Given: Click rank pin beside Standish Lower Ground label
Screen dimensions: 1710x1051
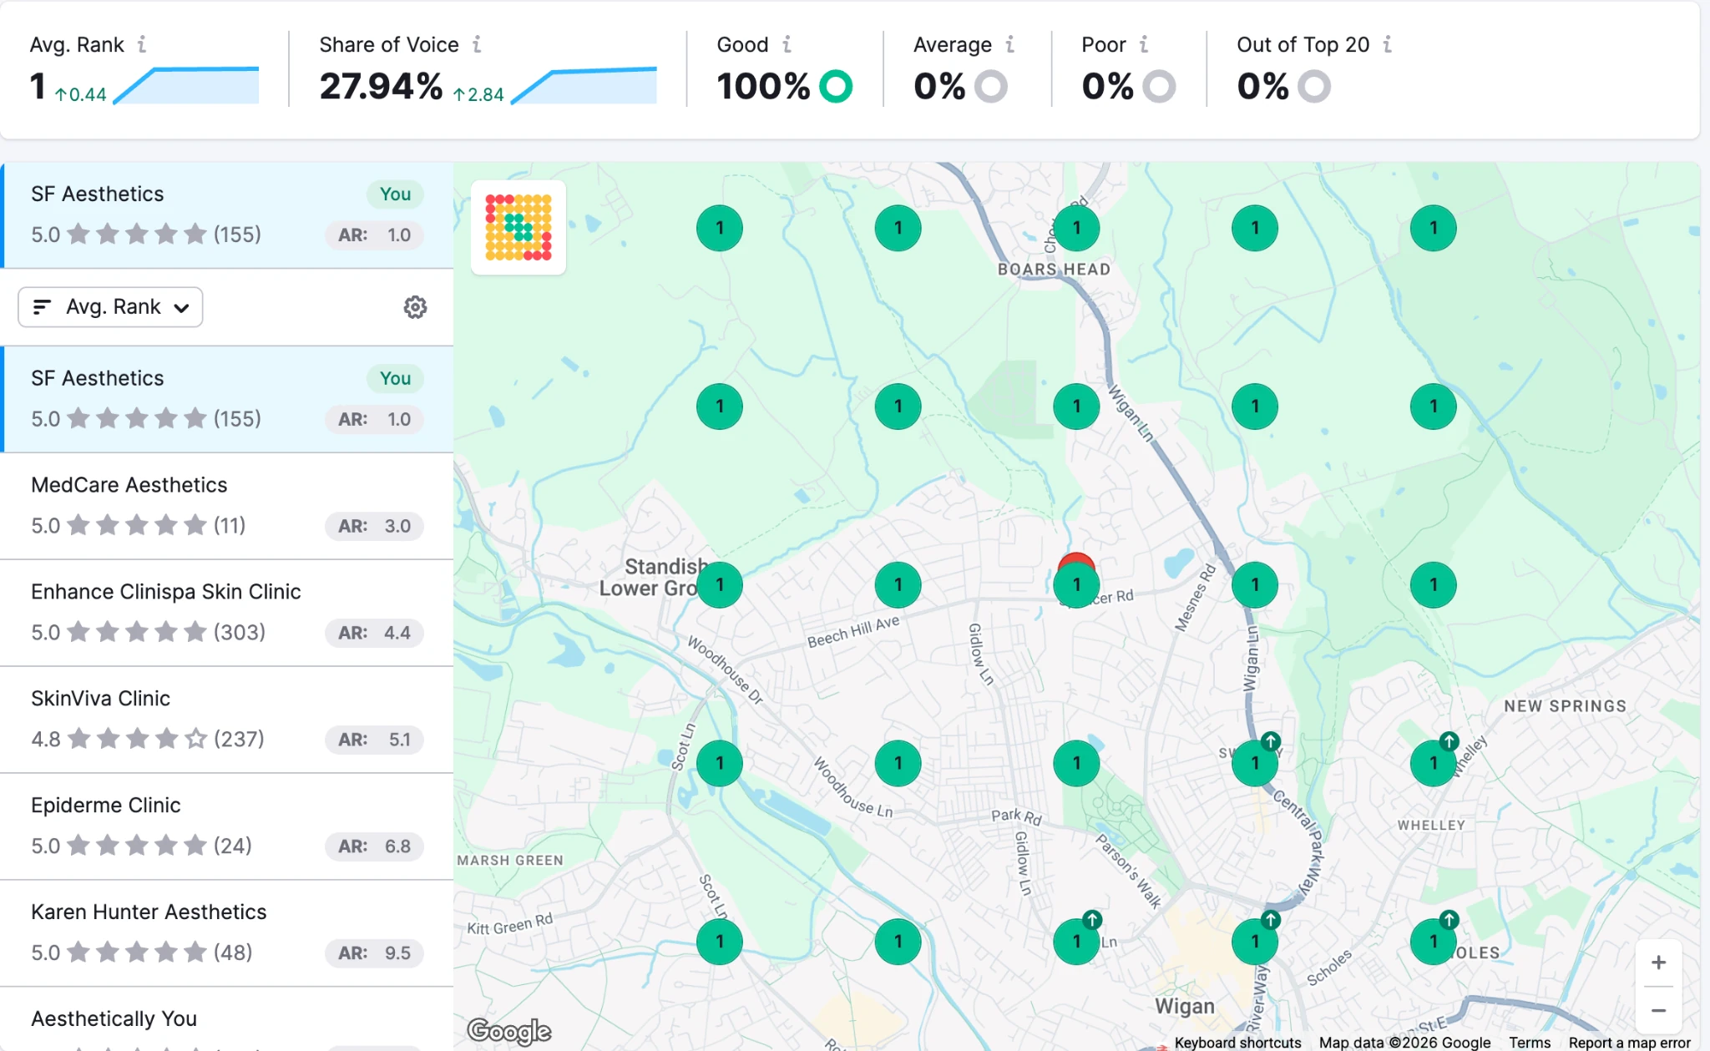Looking at the screenshot, I should pos(720,585).
